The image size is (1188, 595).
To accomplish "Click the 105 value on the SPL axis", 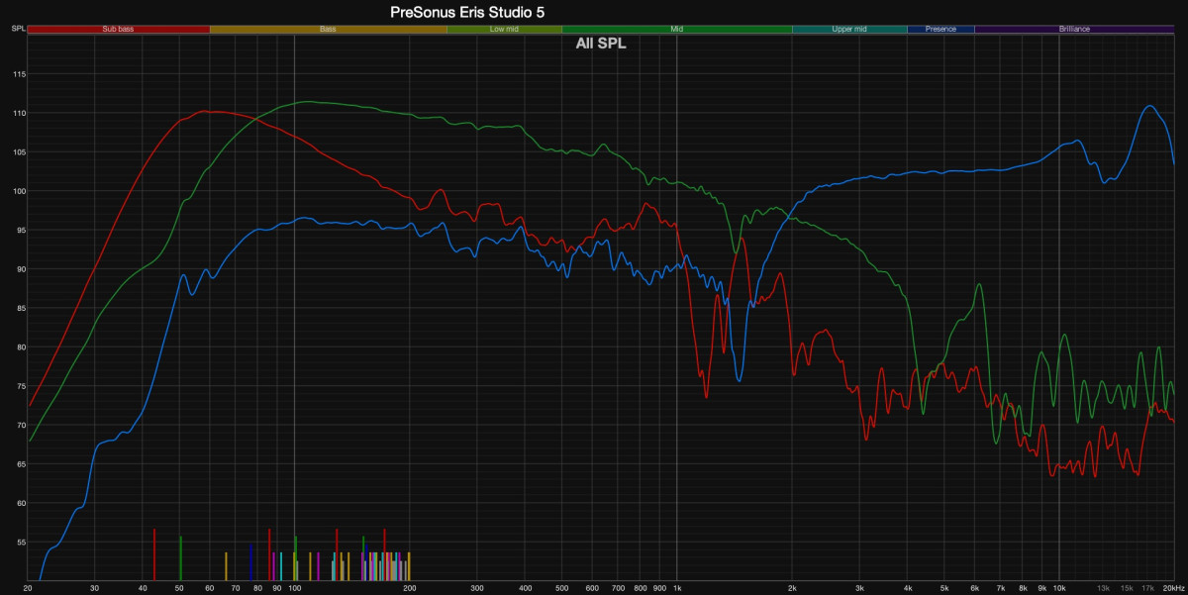I will tap(19, 152).
